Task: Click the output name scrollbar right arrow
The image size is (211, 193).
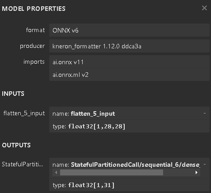Action: 197,173
